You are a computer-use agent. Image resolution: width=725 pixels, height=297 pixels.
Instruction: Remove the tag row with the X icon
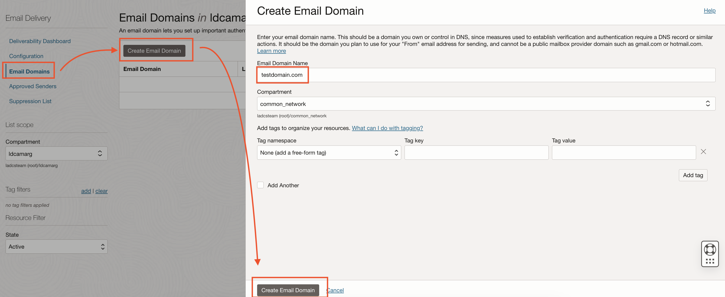pyautogui.click(x=703, y=152)
